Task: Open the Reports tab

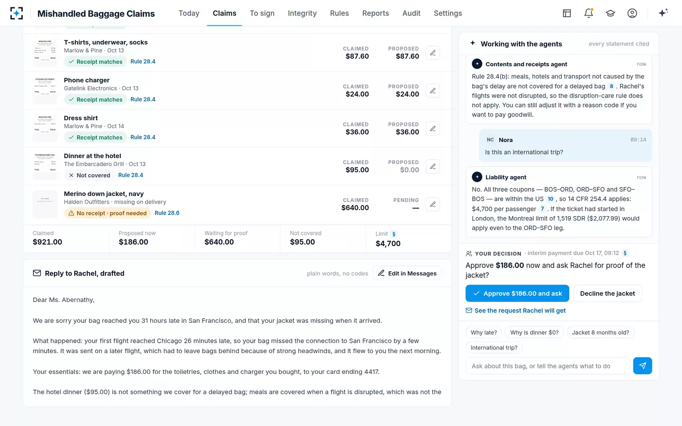Action: click(376, 13)
